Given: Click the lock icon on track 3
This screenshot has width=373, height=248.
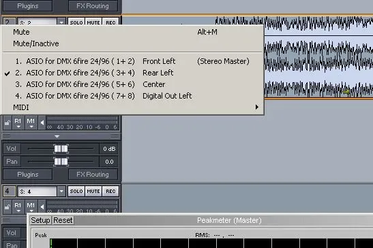Looking at the screenshot, I should point(8,123).
